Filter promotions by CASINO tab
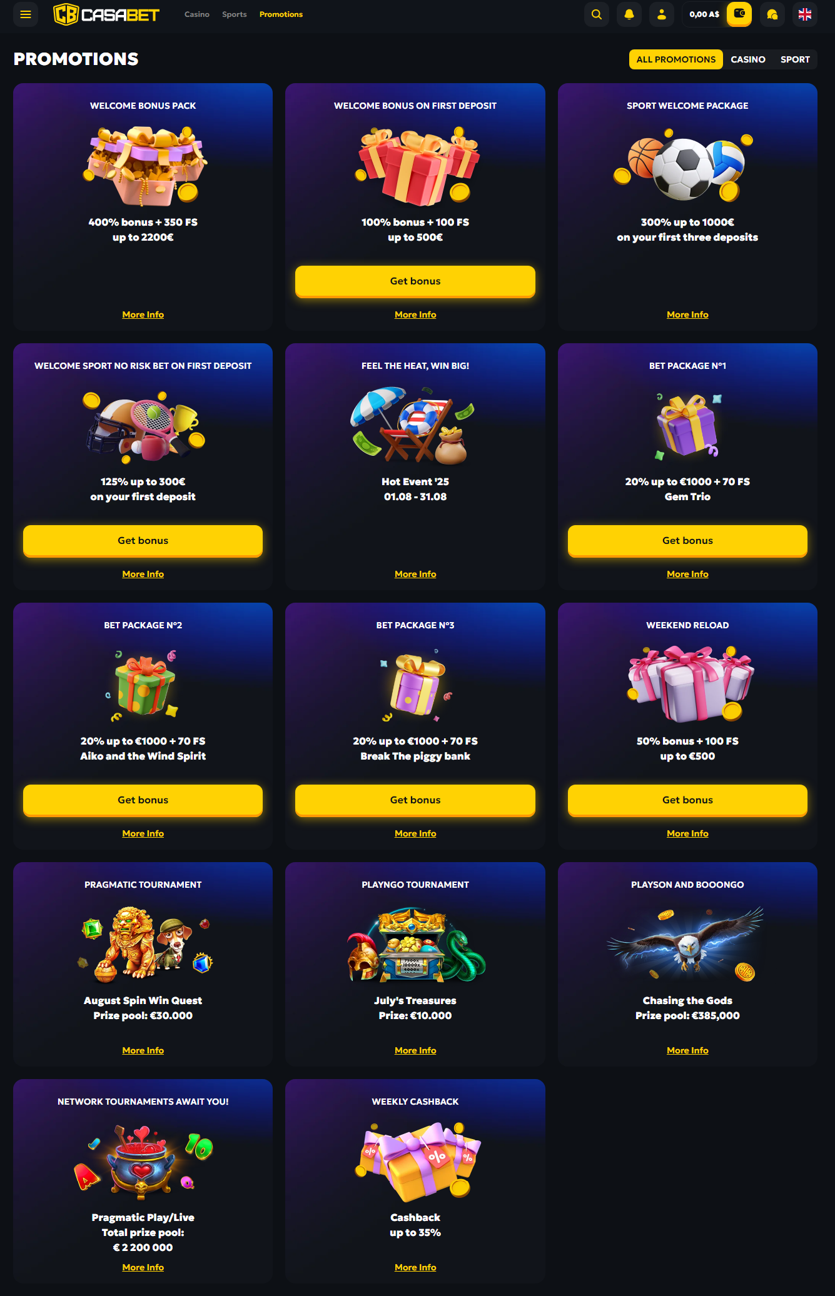Screen dimensions: 835x1296 point(748,59)
